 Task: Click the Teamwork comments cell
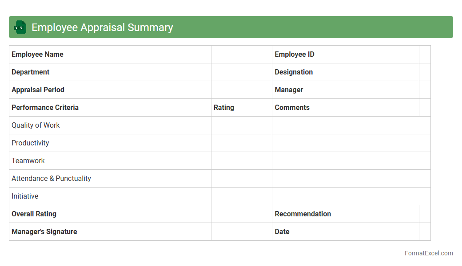click(351, 161)
